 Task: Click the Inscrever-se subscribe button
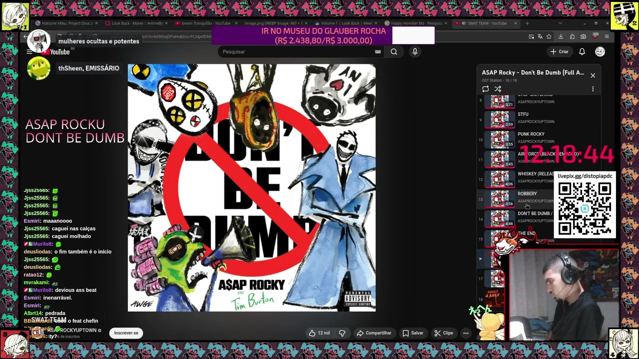pyautogui.click(x=126, y=333)
